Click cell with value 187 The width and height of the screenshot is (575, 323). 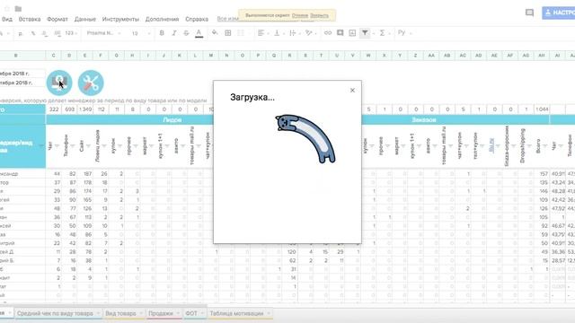[x=85, y=173]
